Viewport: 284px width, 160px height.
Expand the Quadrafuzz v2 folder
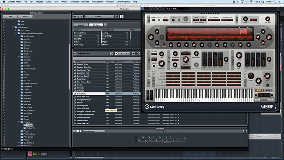[x=19, y=143]
